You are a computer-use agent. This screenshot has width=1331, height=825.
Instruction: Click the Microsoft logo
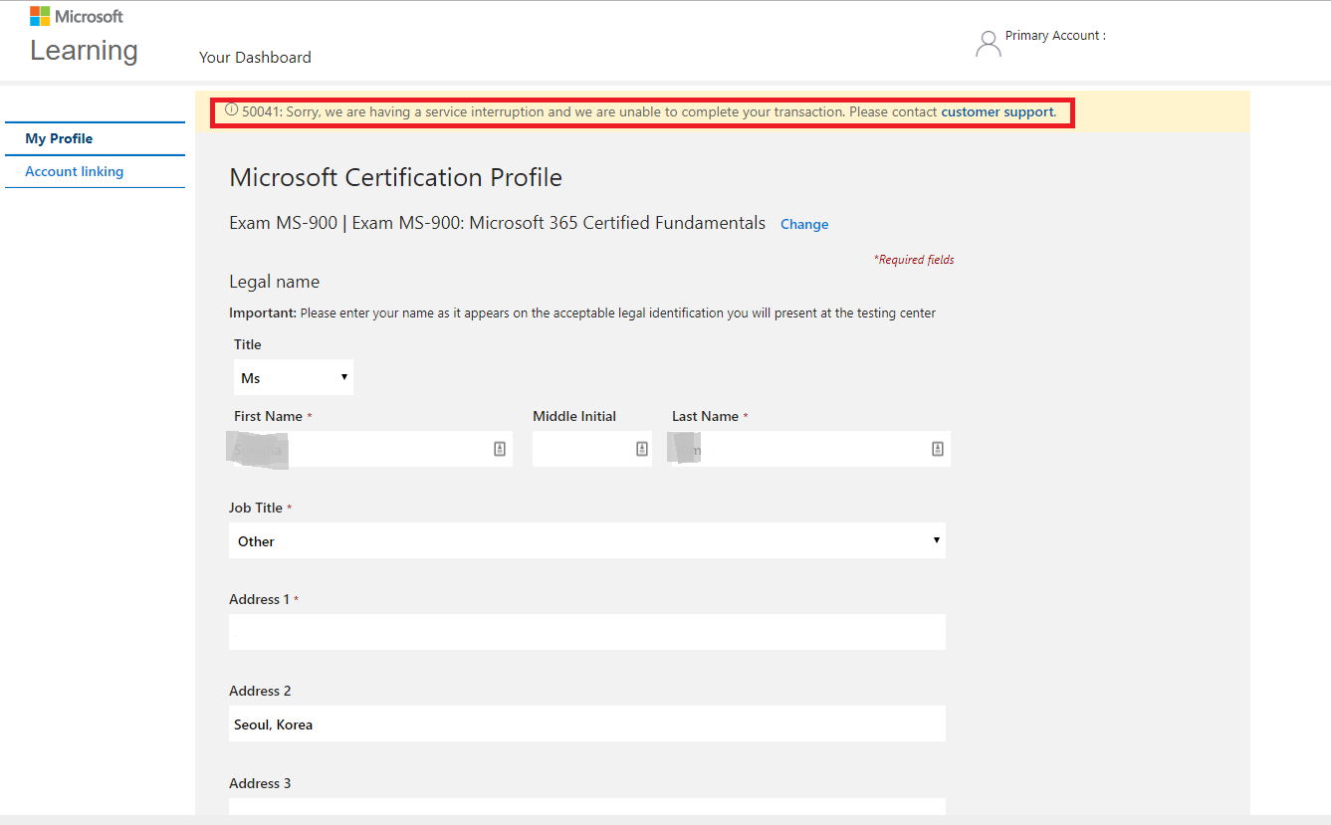point(77,16)
